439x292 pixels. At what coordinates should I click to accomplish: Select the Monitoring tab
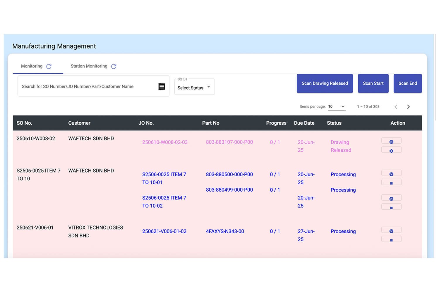click(32, 66)
